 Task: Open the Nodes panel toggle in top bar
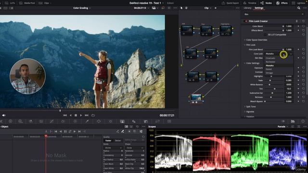[x=266, y=3]
